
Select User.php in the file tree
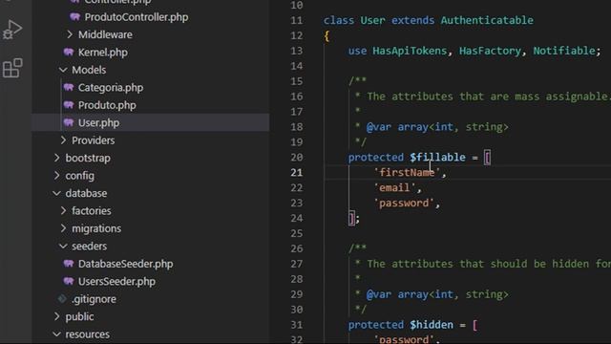pos(98,123)
